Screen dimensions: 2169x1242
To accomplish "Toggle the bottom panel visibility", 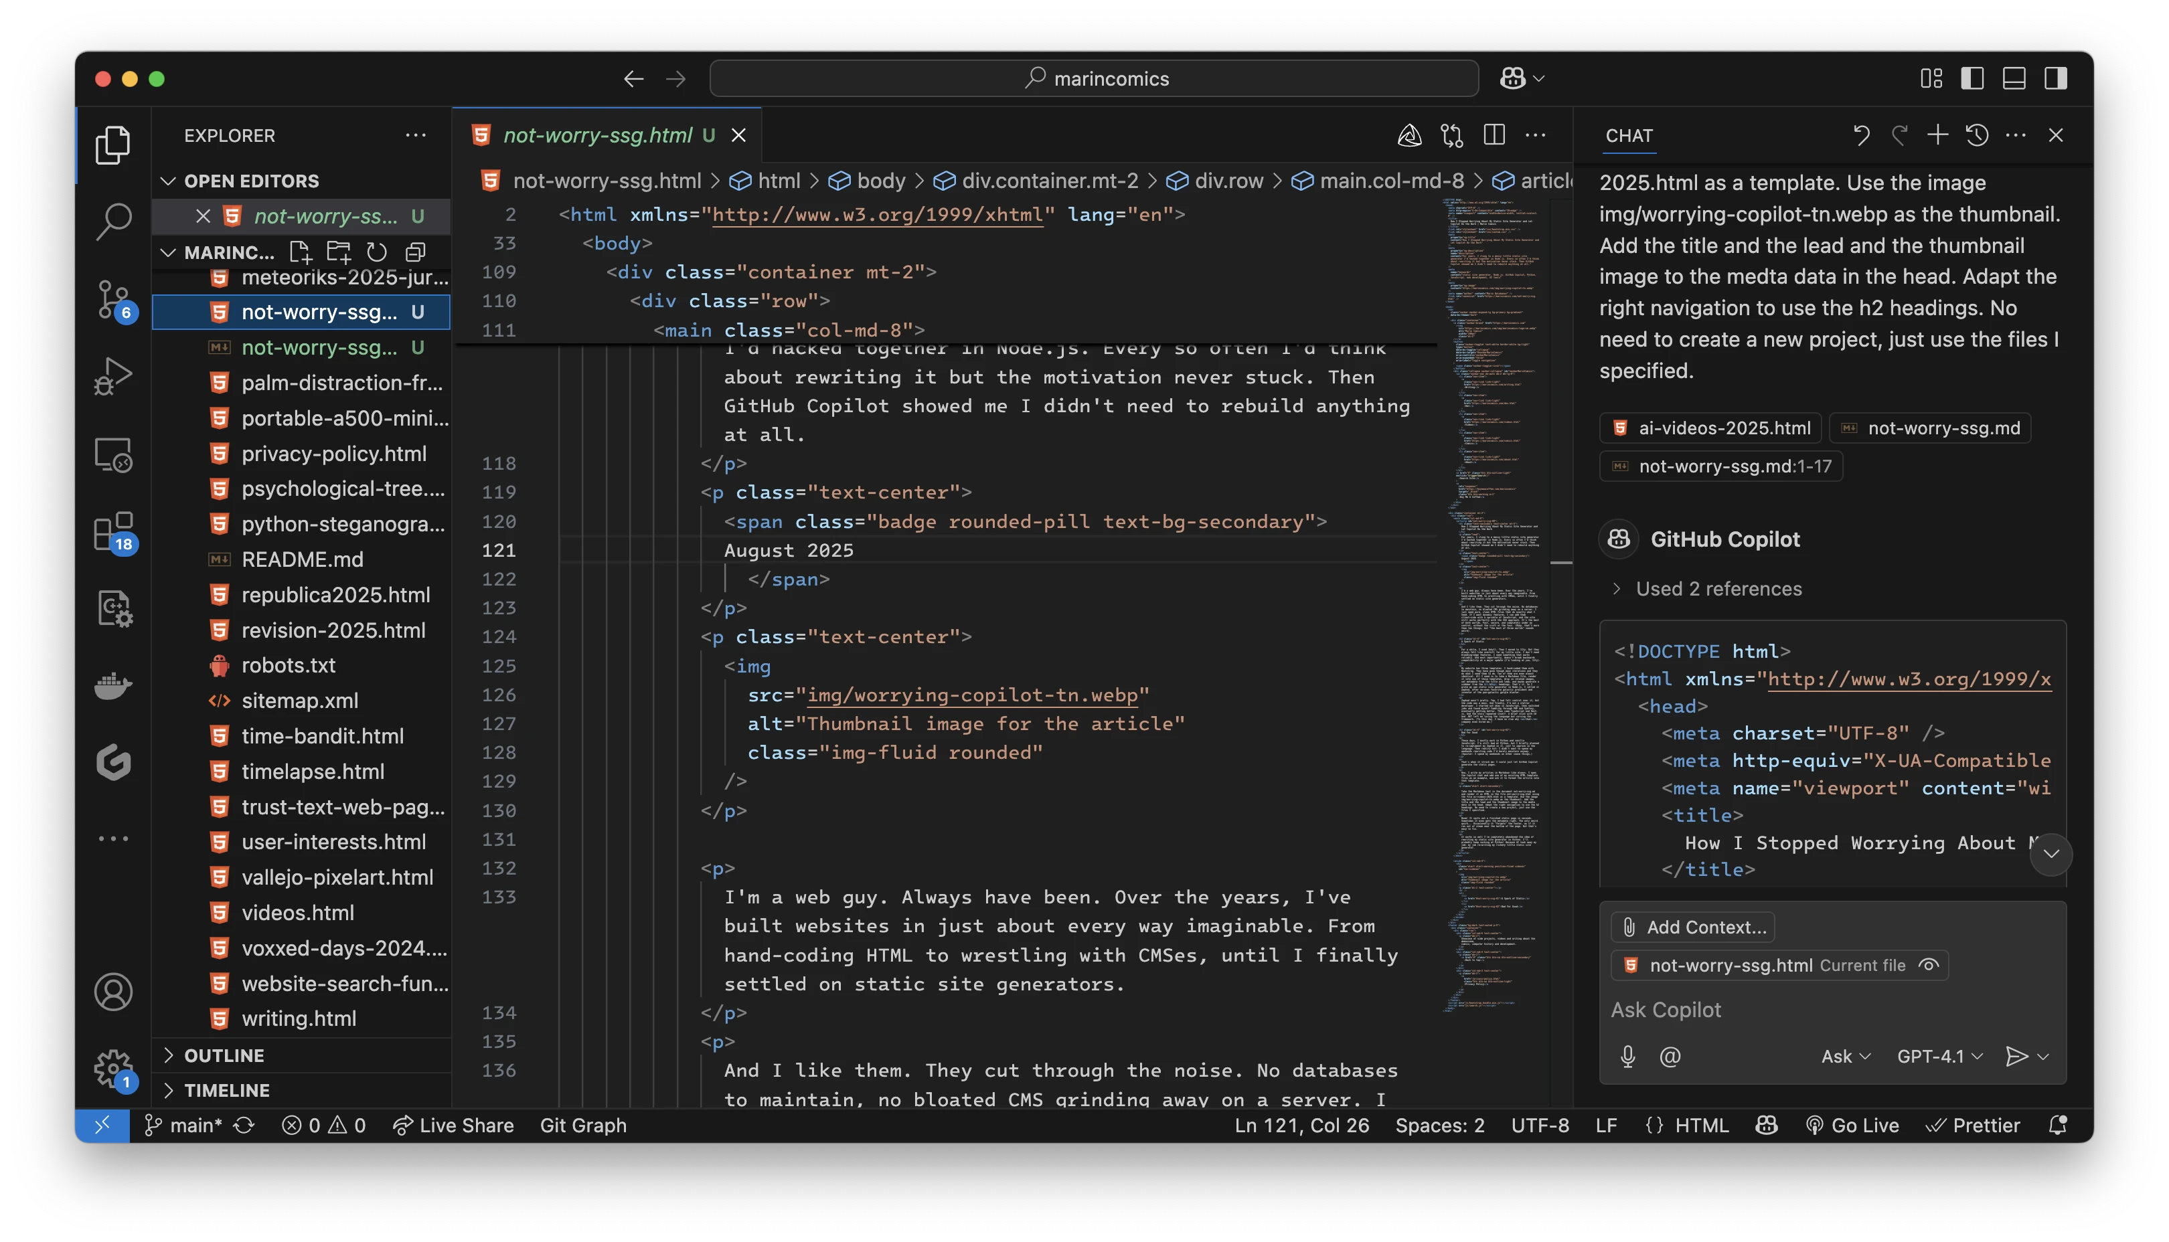I will pyautogui.click(x=2014, y=78).
